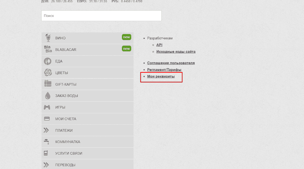The width and height of the screenshot is (304, 169).
Task: Click the water tap icon
Action: (x=47, y=142)
